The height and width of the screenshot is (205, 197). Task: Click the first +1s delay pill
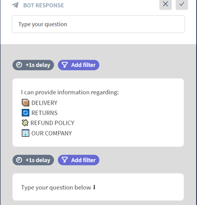point(33,65)
